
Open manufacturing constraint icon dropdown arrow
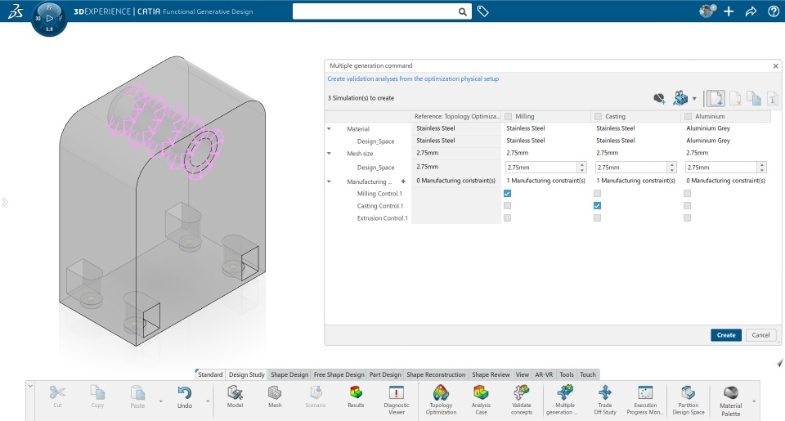(x=694, y=99)
